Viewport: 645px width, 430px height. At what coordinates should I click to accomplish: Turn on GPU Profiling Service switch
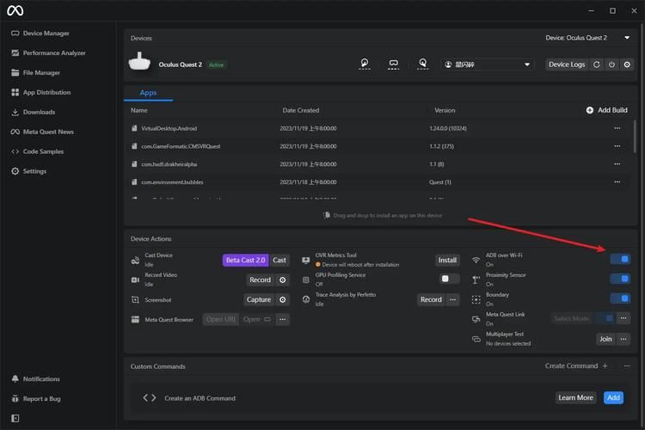tap(449, 279)
